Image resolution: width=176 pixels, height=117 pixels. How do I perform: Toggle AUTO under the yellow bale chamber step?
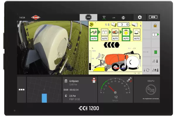pyautogui.click(x=126, y=38)
